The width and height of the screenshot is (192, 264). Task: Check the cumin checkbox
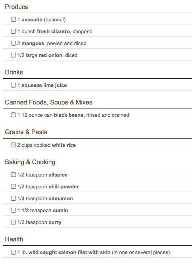pyautogui.click(x=13, y=210)
